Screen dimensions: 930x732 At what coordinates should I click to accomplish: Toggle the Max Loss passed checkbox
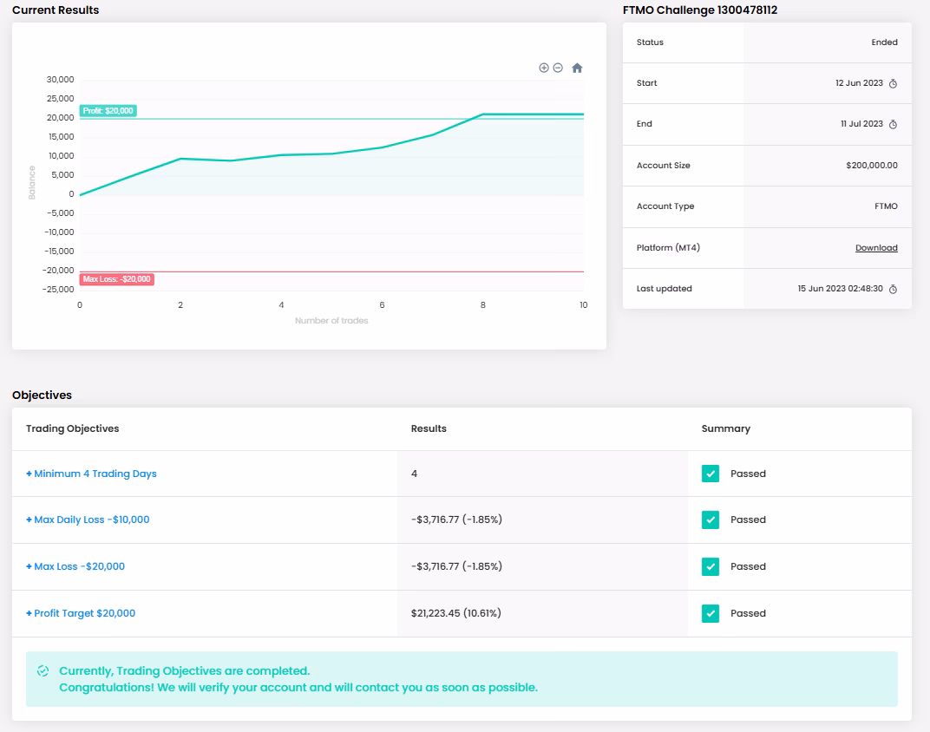click(711, 566)
